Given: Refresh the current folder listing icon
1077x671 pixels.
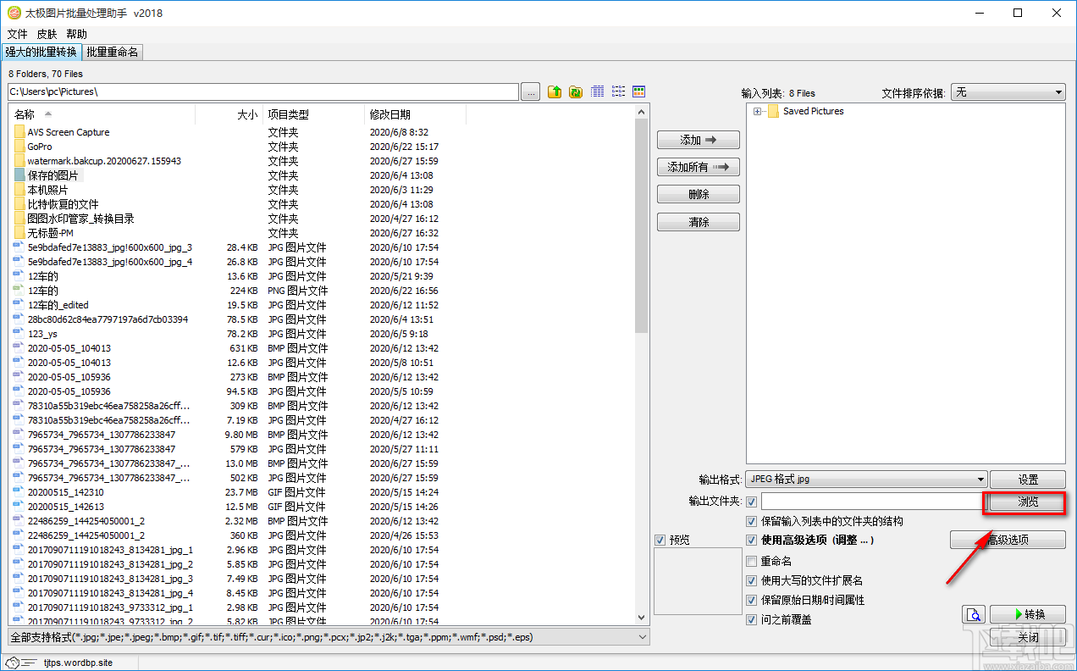Looking at the screenshot, I should (576, 91).
